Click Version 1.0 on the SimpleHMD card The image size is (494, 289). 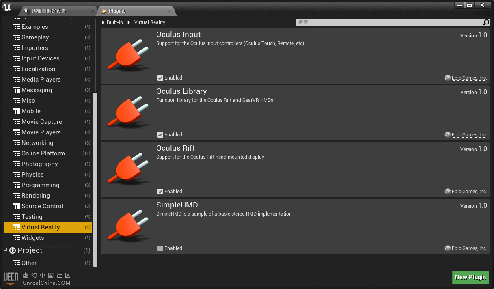(x=474, y=206)
